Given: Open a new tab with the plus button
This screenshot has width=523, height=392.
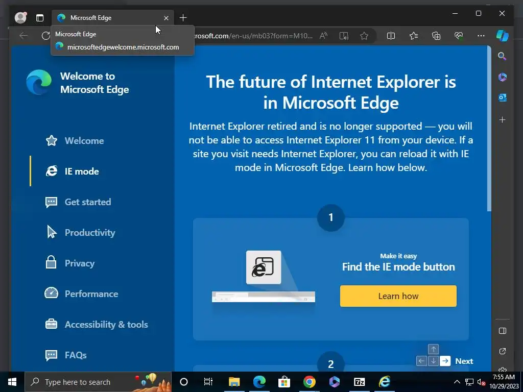Looking at the screenshot, I should [x=183, y=18].
